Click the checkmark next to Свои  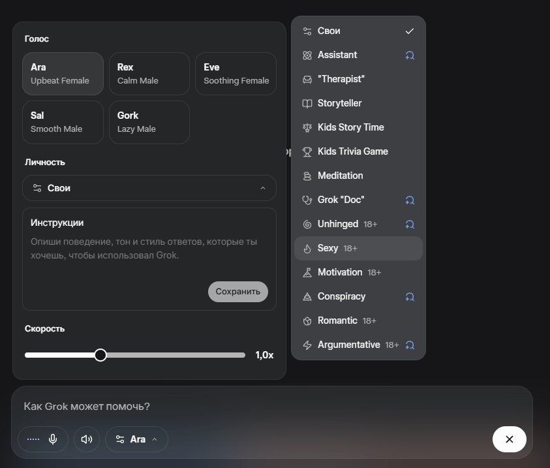(x=409, y=31)
